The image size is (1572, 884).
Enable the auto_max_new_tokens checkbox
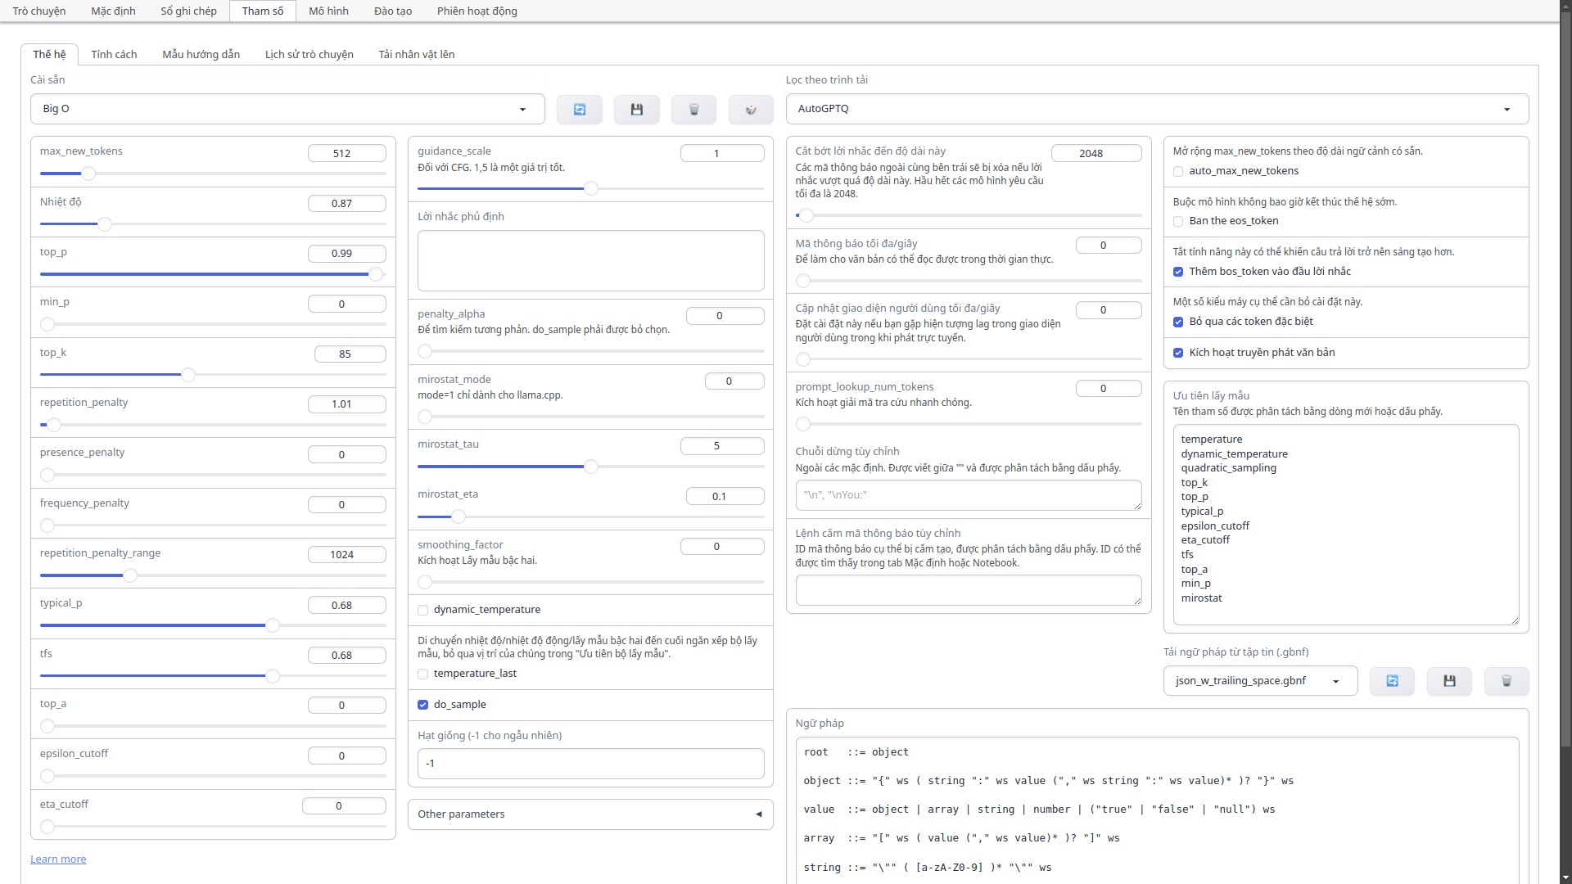[1178, 172]
